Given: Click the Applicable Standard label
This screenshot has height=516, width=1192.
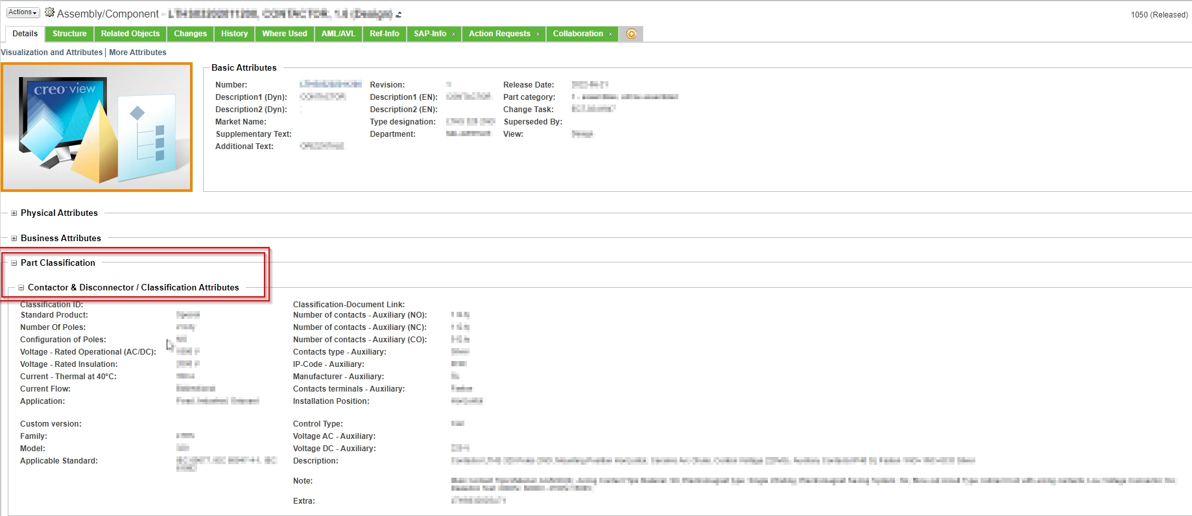Looking at the screenshot, I should point(59,461).
